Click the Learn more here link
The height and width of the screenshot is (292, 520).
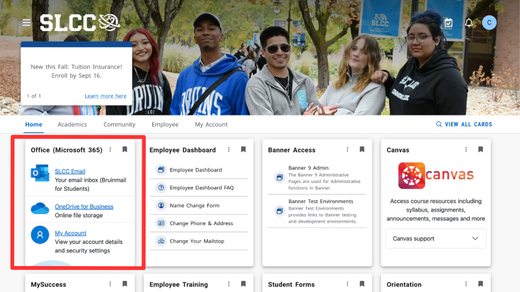click(105, 96)
